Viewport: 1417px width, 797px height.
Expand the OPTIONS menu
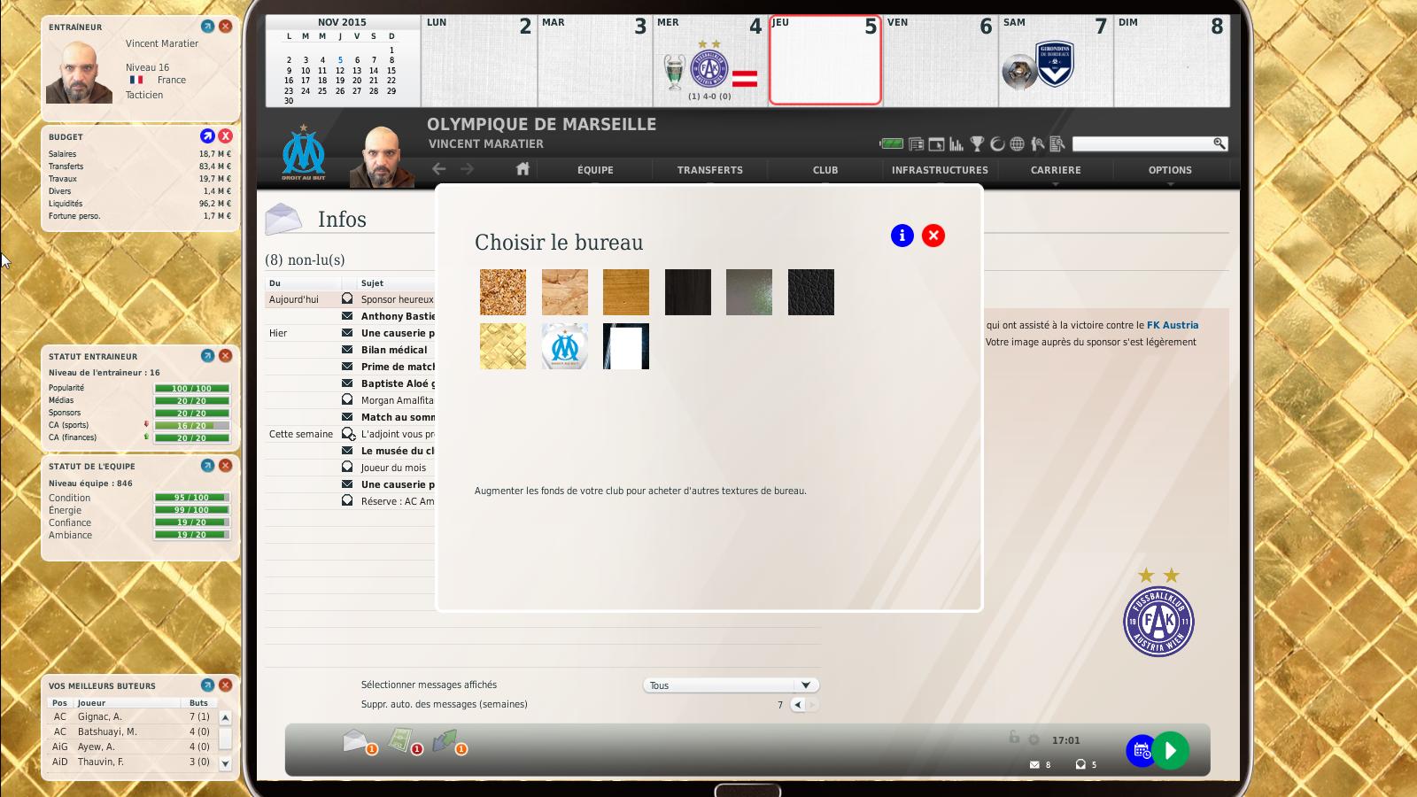pyautogui.click(x=1171, y=170)
